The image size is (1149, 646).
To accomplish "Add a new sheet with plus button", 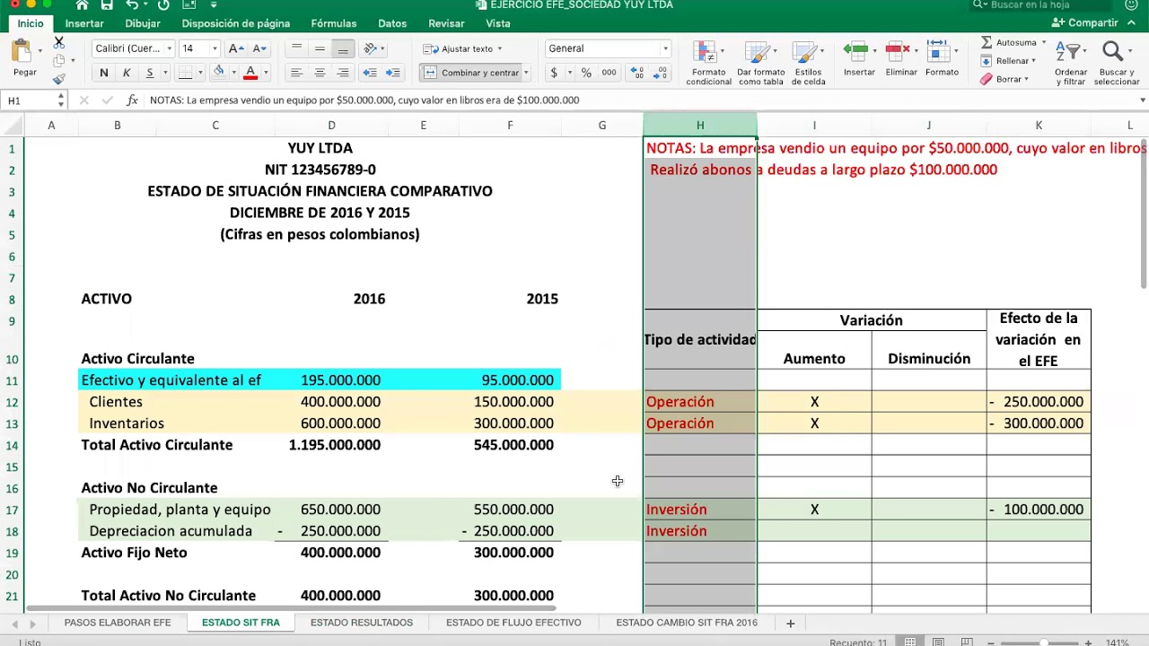I will (x=791, y=623).
